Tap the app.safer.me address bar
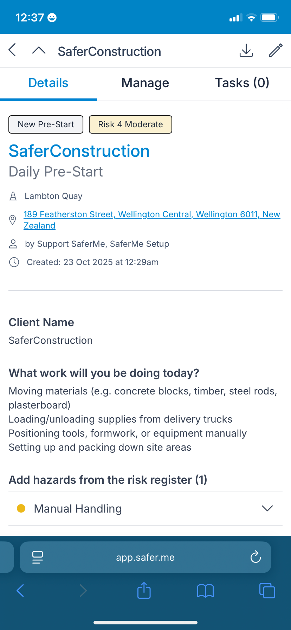The image size is (291, 630). coord(145,557)
